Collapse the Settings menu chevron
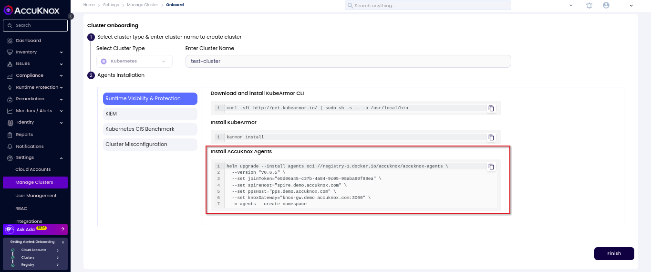 click(x=62, y=158)
